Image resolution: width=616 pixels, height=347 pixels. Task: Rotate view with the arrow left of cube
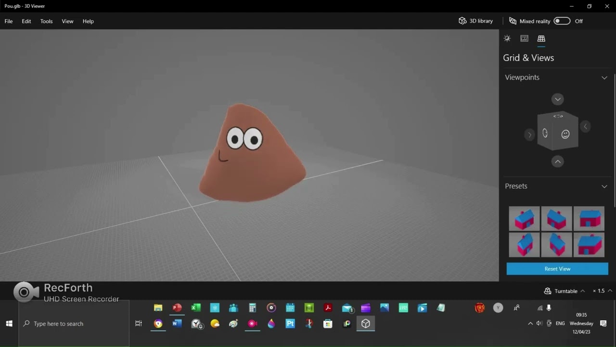tap(529, 134)
